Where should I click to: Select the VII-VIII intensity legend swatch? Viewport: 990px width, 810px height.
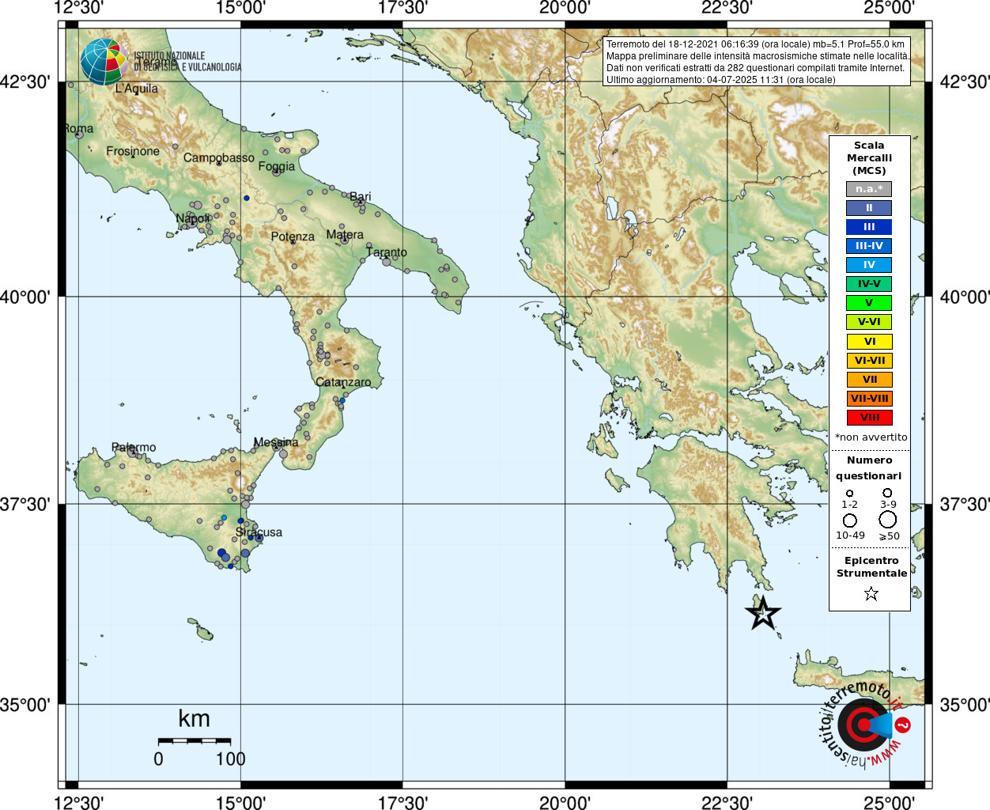[x=869, y=399]
